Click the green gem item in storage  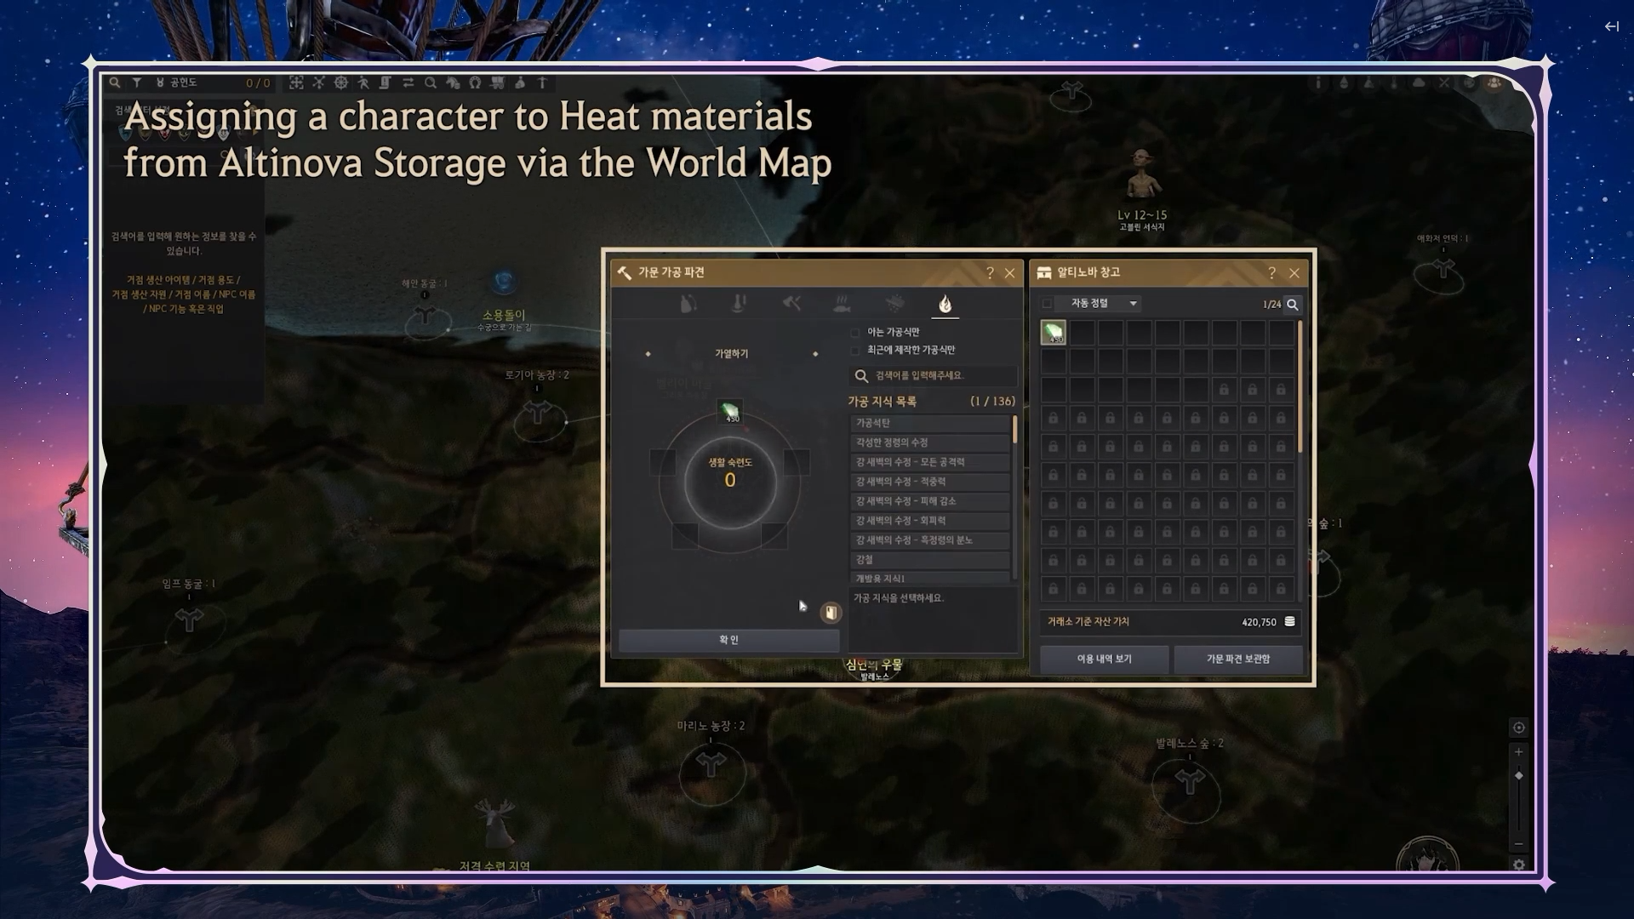click(1054, 332)
